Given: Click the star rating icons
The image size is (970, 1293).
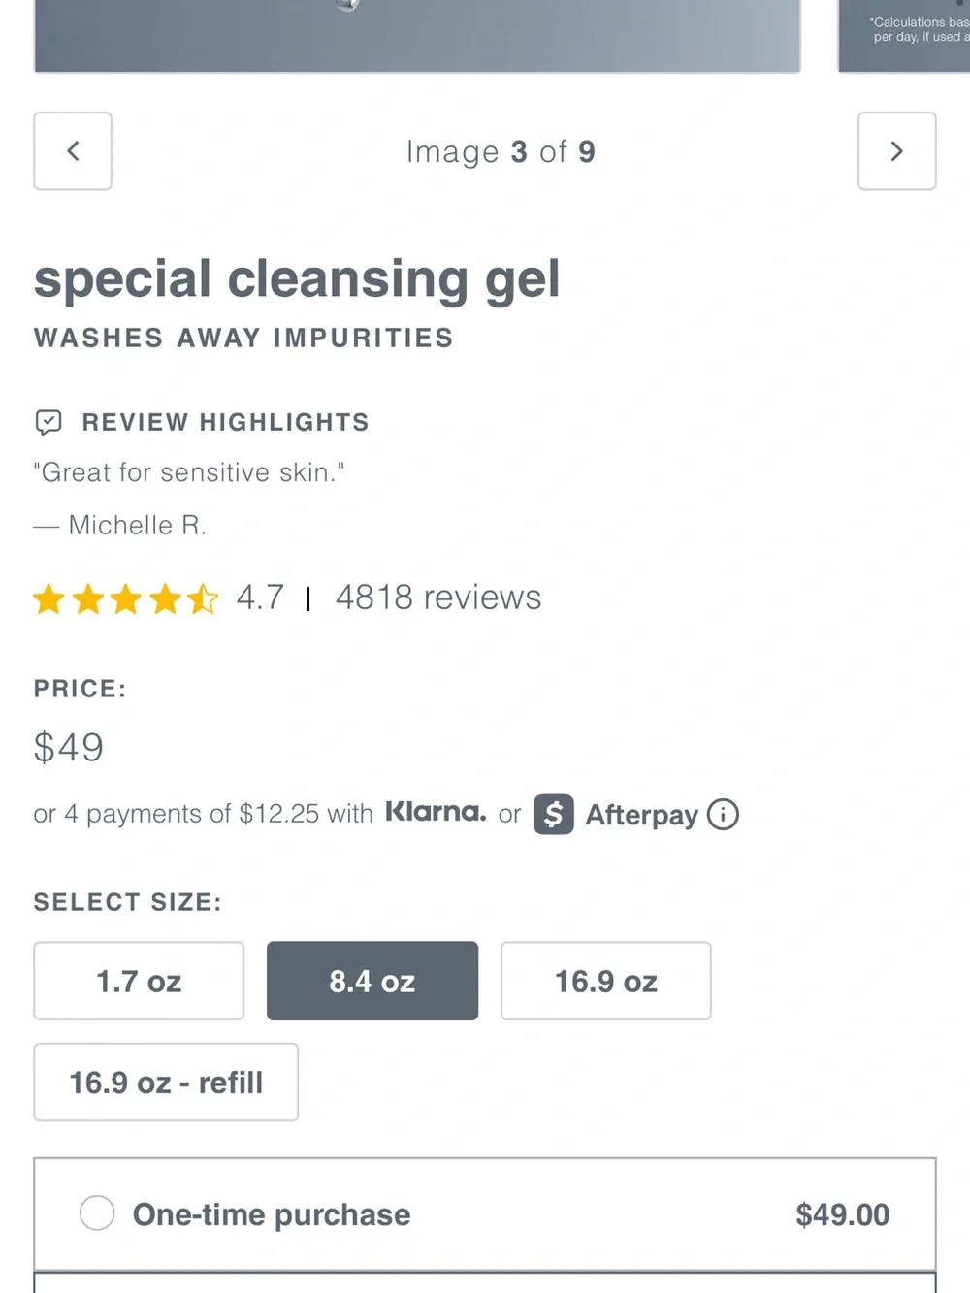Looking at the screenshot, I should point(126,598).
